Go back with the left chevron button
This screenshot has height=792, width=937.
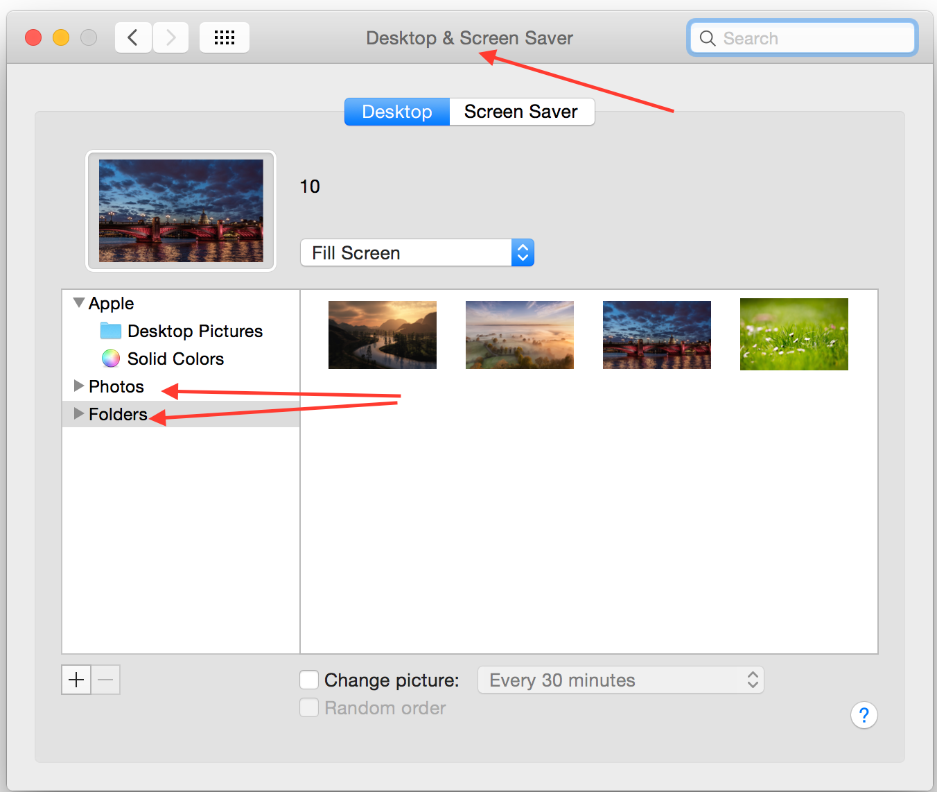(133, 37)
